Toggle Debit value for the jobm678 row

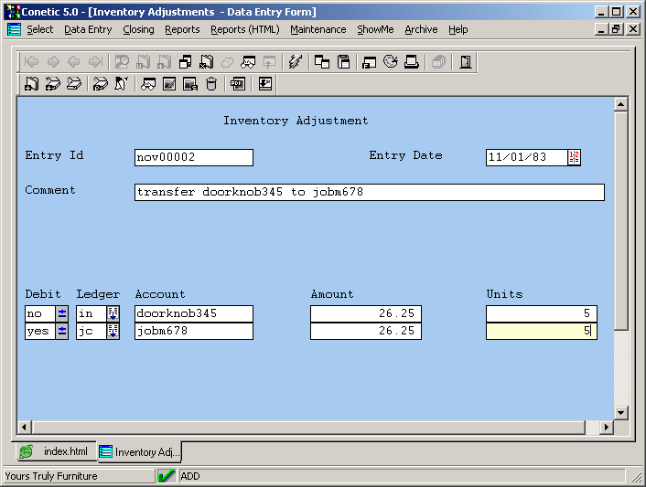click(62, 332)
